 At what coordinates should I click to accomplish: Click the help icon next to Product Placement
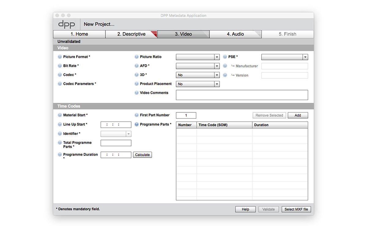[136, 84]
